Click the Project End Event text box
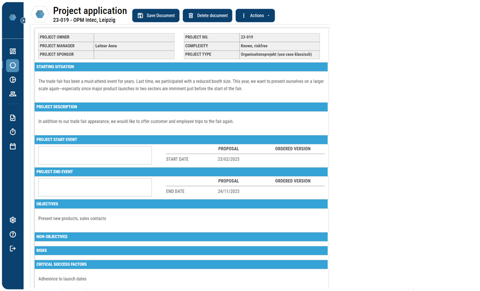The height and width of the screenshot is (291, 480). (x=95, y=187)
